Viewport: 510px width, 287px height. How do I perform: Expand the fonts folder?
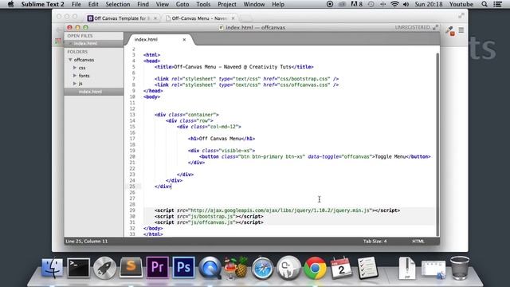tap(75, 76)
